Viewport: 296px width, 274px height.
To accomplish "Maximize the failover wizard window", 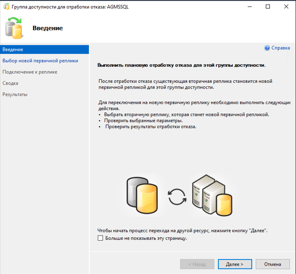I will pos(268,6).
